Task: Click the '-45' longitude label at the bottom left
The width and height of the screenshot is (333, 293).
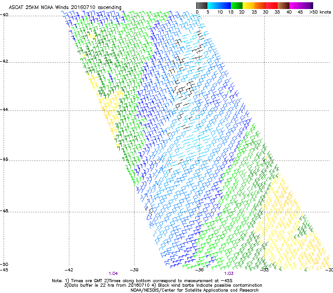Action: 4,270
